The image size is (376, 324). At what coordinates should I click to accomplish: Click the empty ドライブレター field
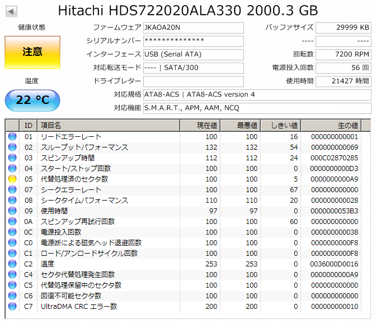tap(194, 82)
